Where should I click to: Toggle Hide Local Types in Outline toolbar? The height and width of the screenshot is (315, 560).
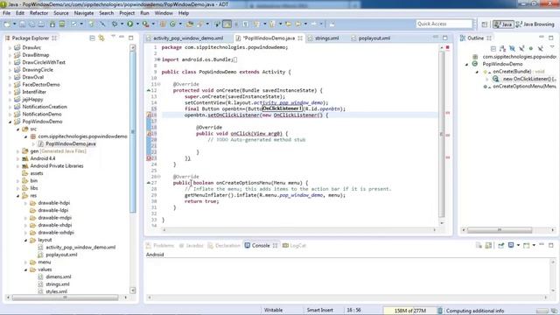541,48
